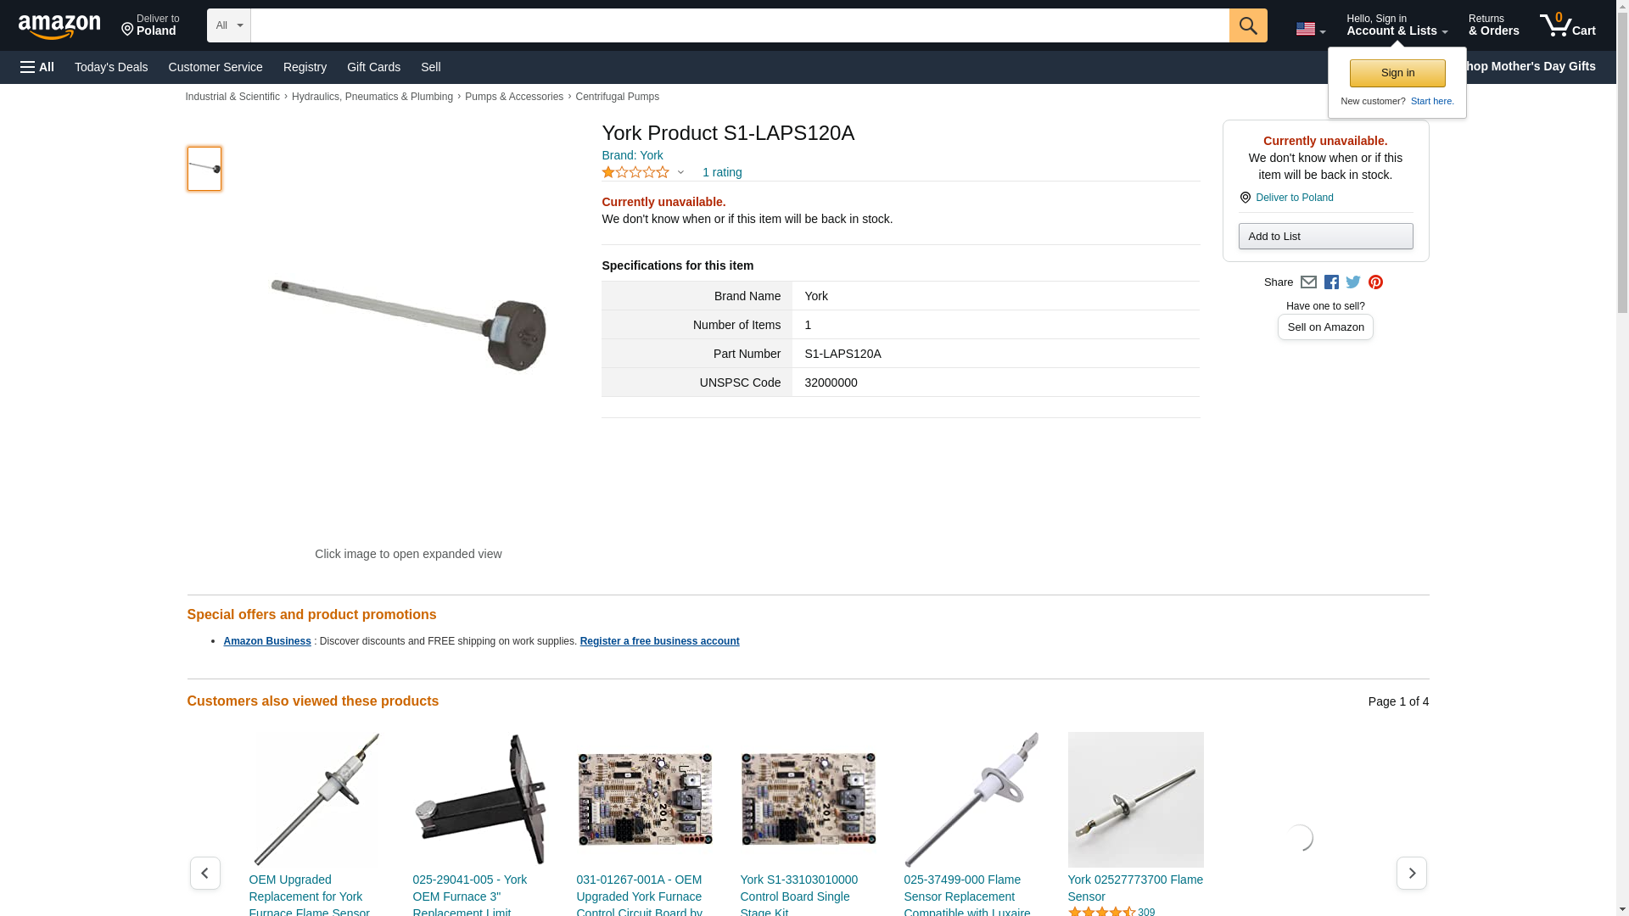This screenshot has height=916, width=1629.
Task: Expand the Add to List dropdown
Action: [1325, 236]
